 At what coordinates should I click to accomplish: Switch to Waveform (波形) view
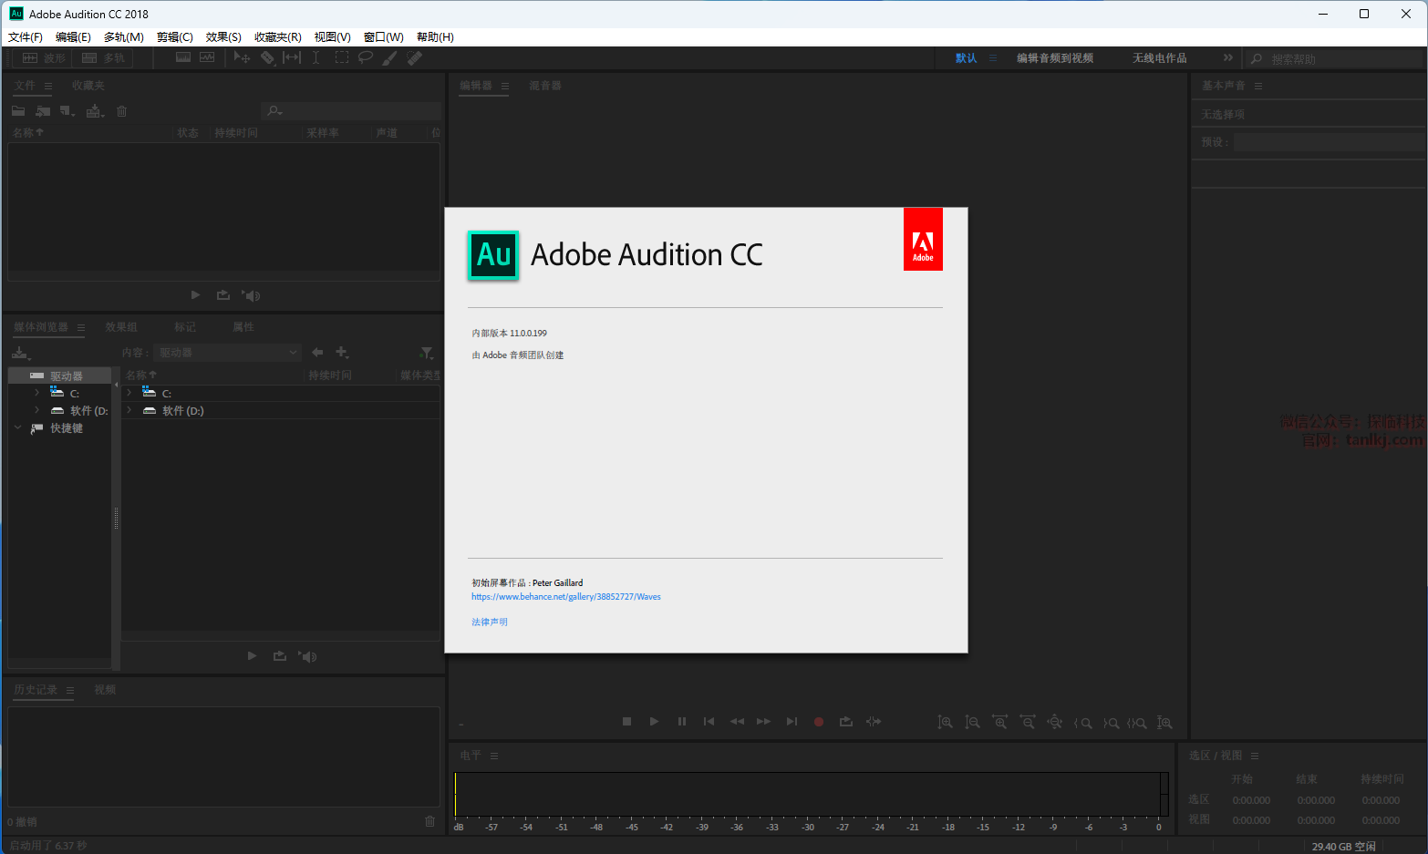point(44,58)
